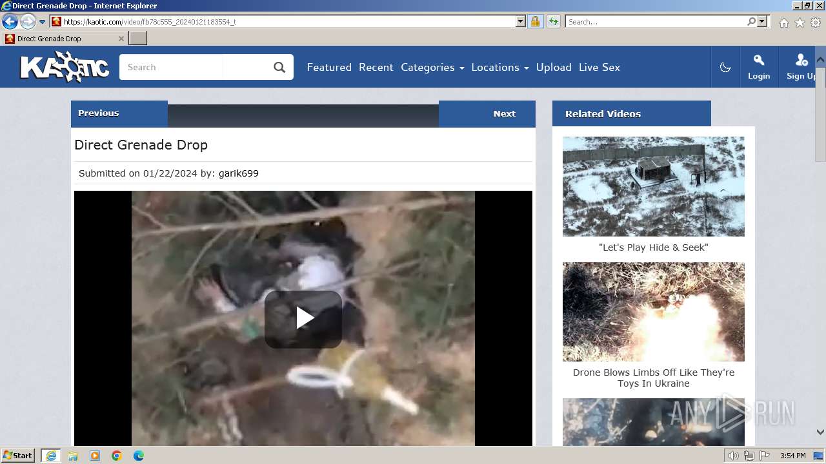
Task: Click the taskbar clock showing 3:54 PM
Action: [x=792, y=456]
